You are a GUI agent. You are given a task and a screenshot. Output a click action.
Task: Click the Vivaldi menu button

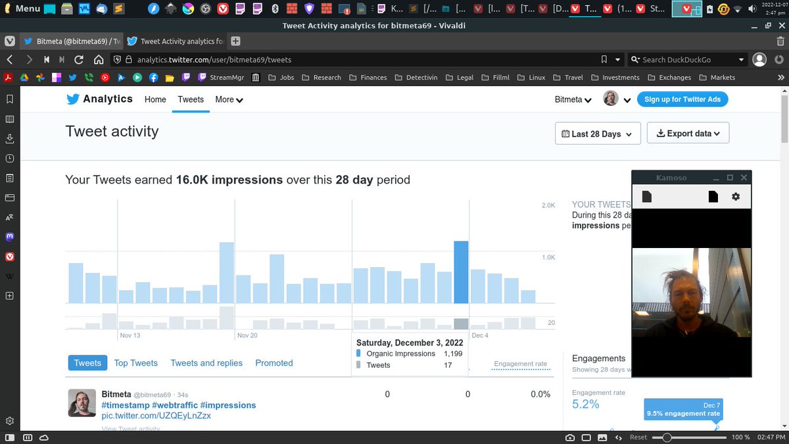click(10, 41)
